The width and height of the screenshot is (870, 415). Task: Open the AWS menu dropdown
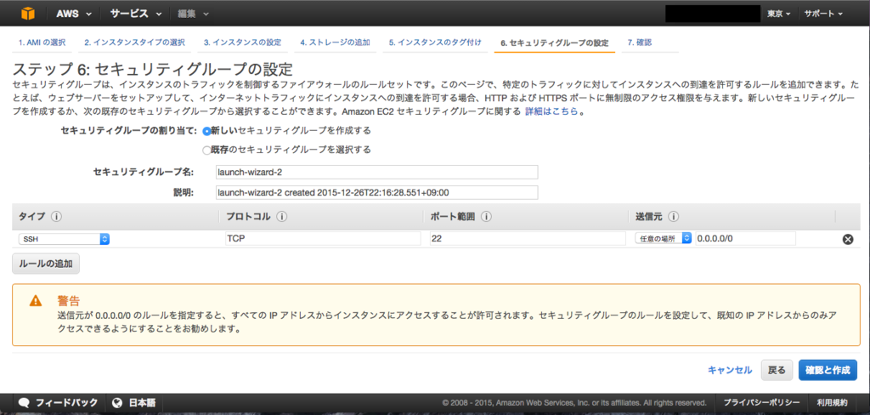coord(73,14)
